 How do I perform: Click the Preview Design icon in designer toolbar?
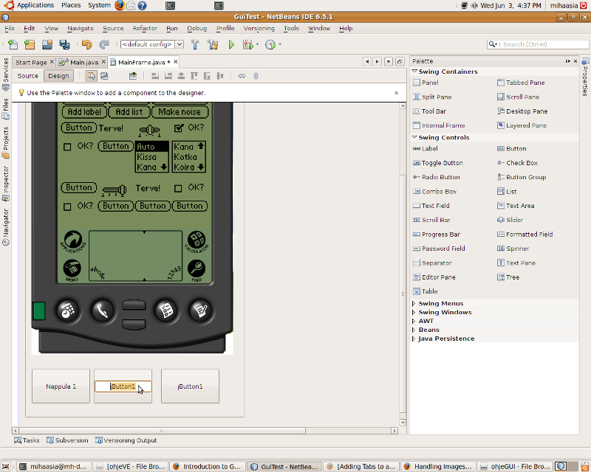click(133, 76)
